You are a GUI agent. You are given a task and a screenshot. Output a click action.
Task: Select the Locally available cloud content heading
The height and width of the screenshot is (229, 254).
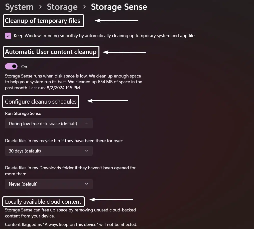43,201
